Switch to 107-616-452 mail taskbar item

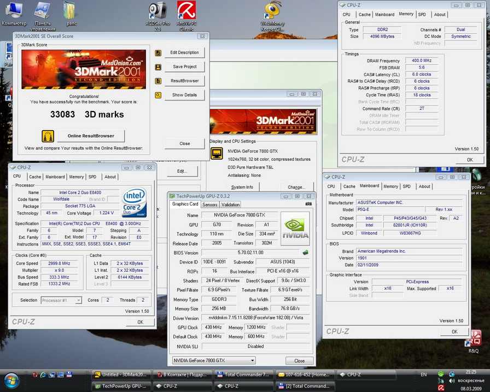tap(305, 375)
